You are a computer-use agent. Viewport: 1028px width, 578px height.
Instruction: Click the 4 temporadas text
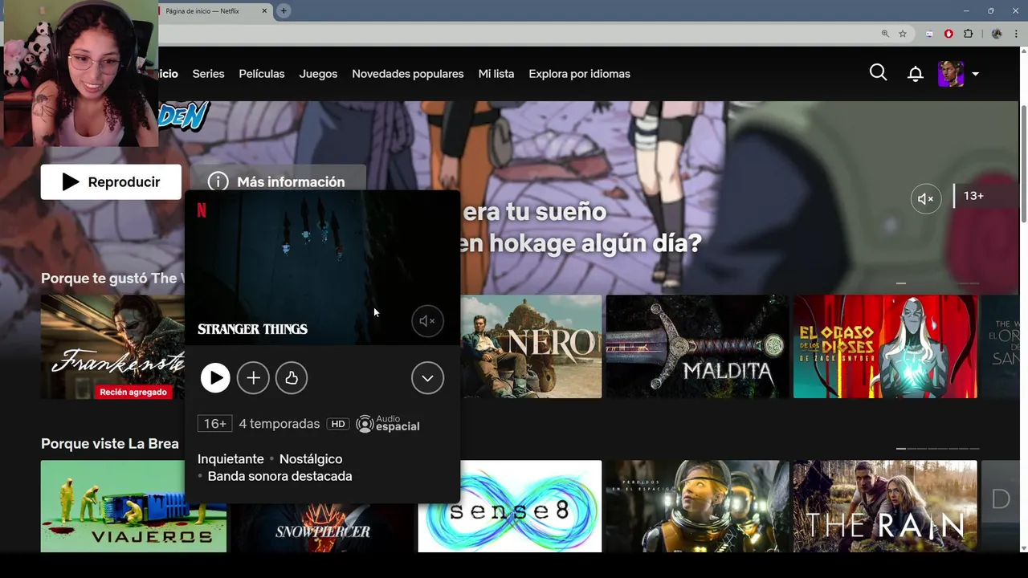point(279,424)
